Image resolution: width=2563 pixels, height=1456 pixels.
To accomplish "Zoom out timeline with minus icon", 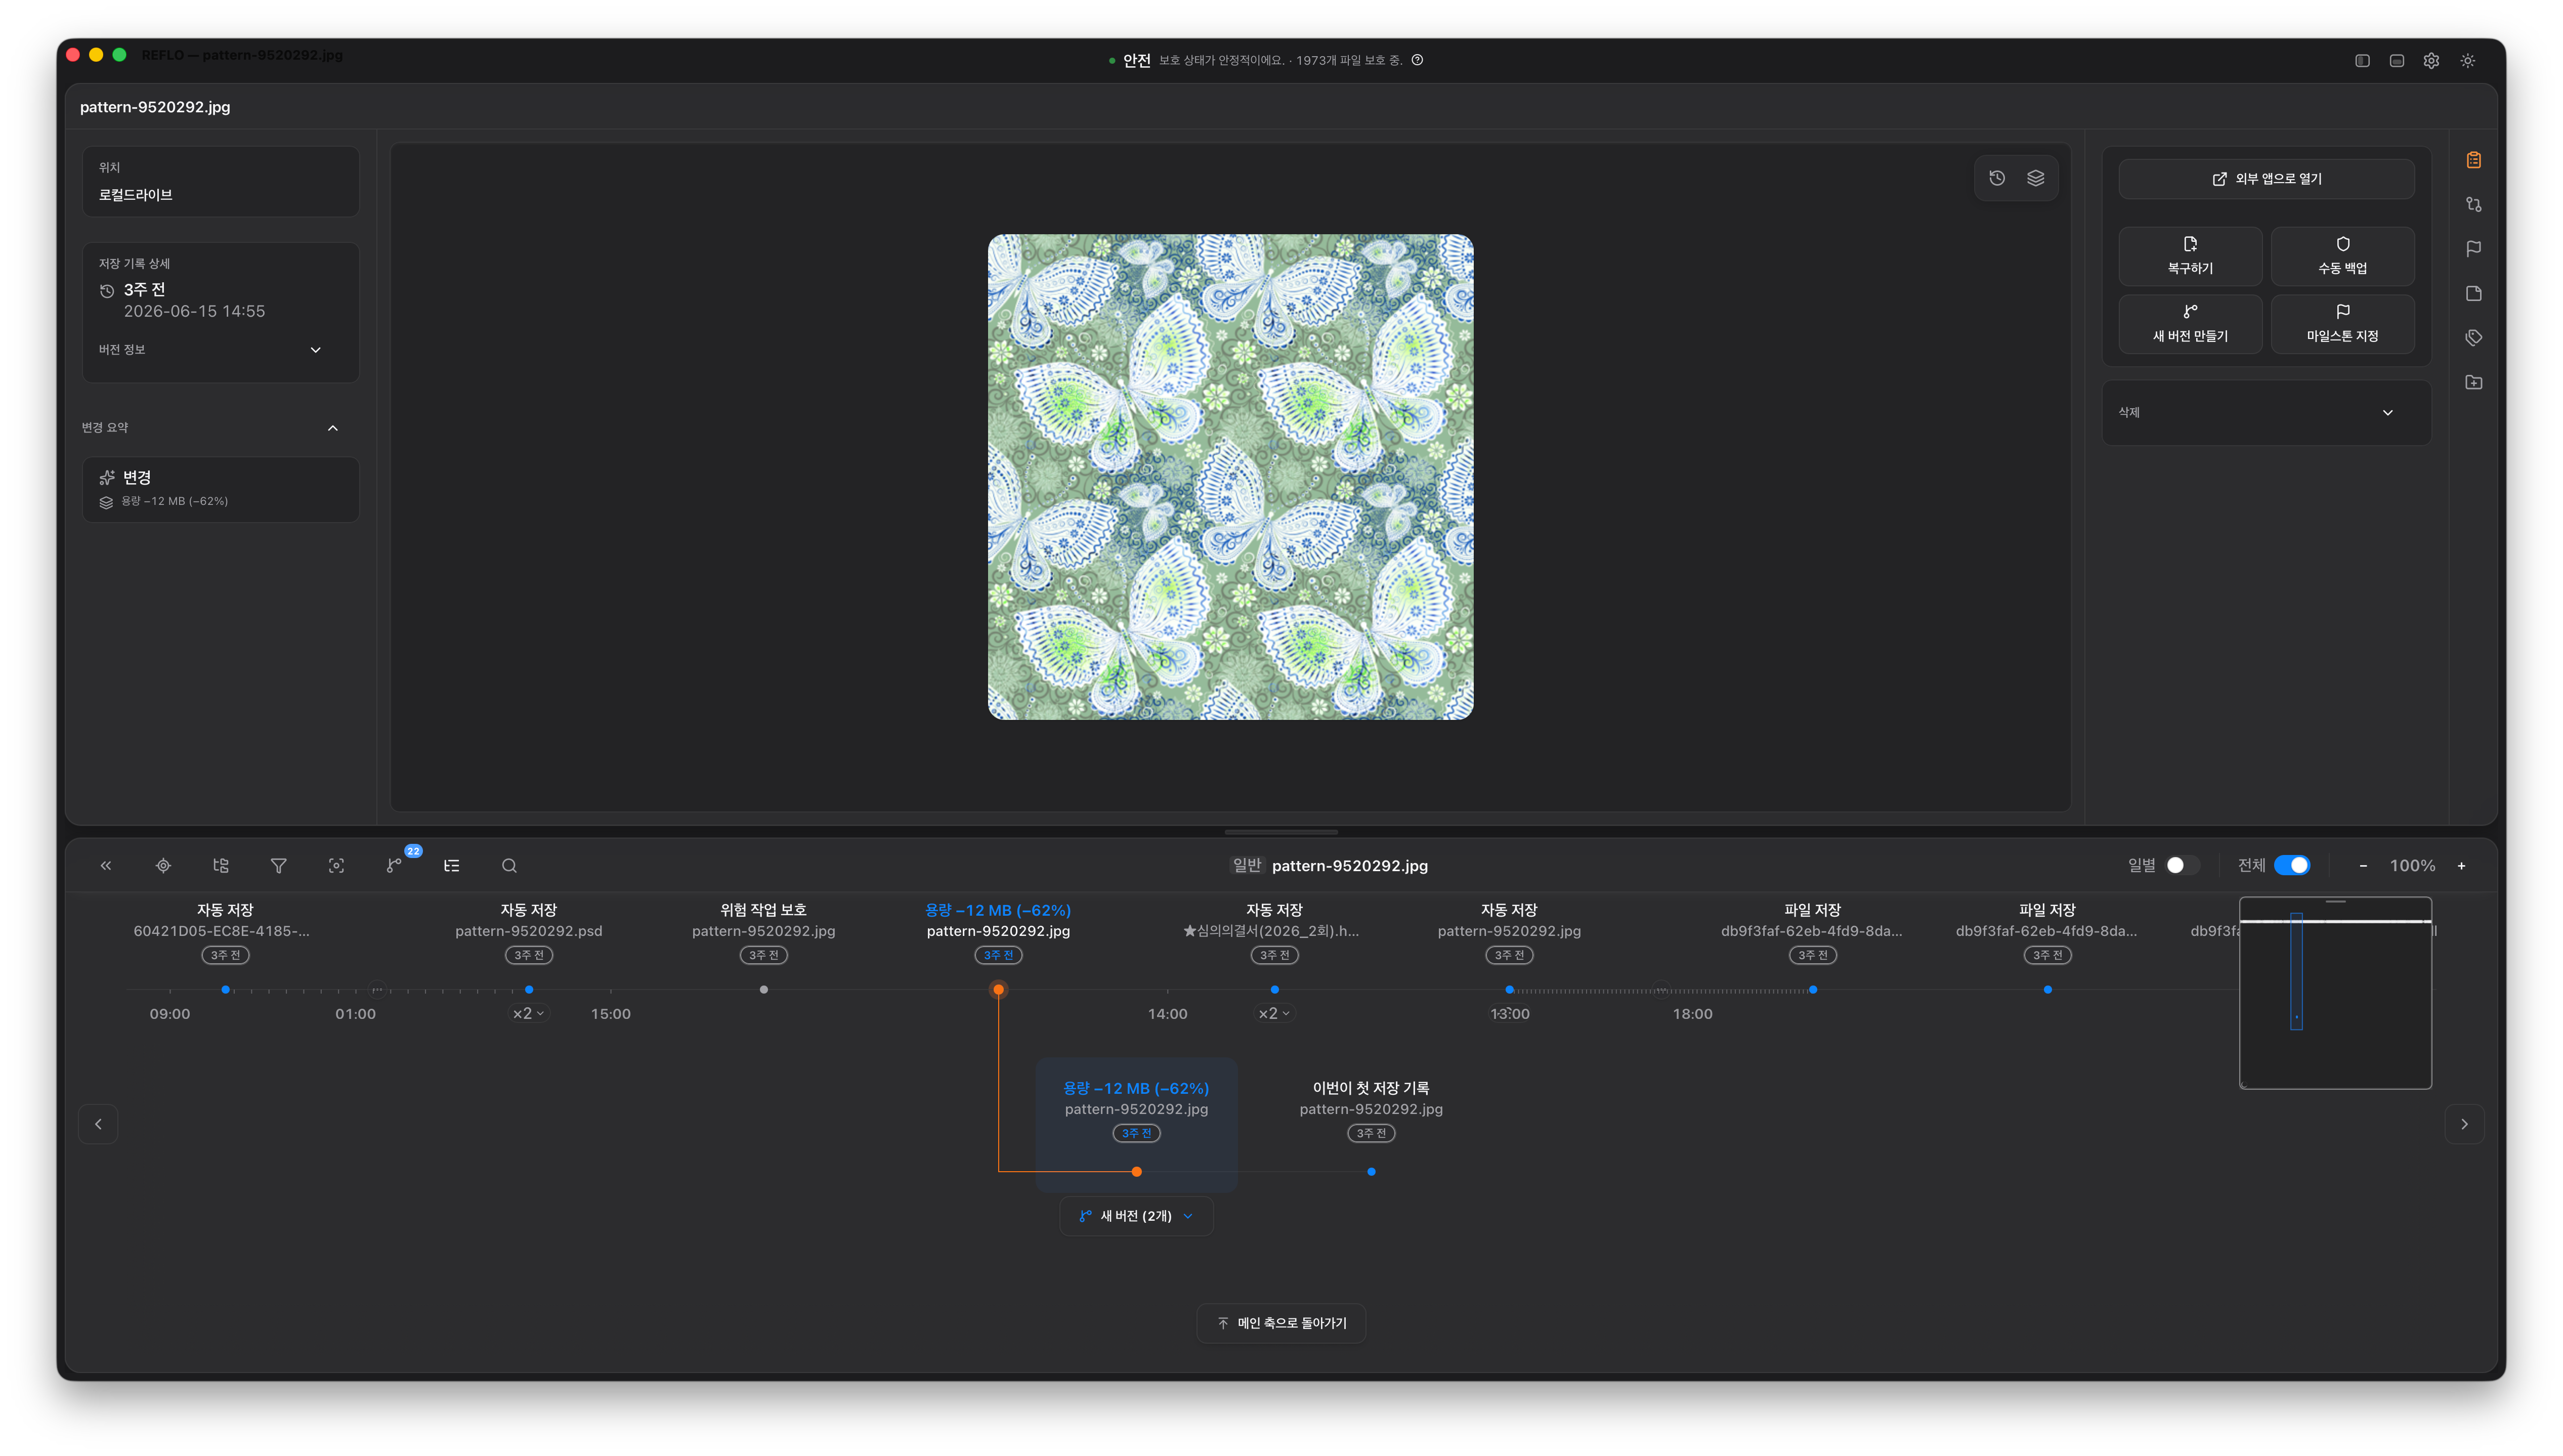I will [x=2363, y=865].
